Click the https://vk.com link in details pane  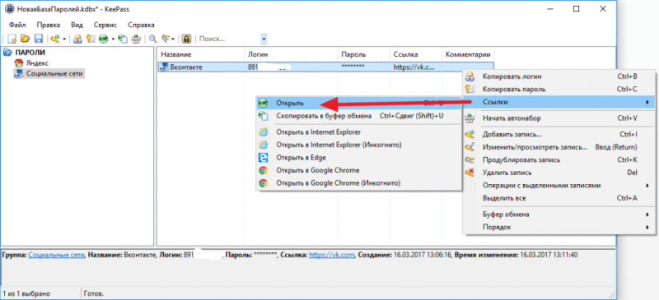pos(333,255)
